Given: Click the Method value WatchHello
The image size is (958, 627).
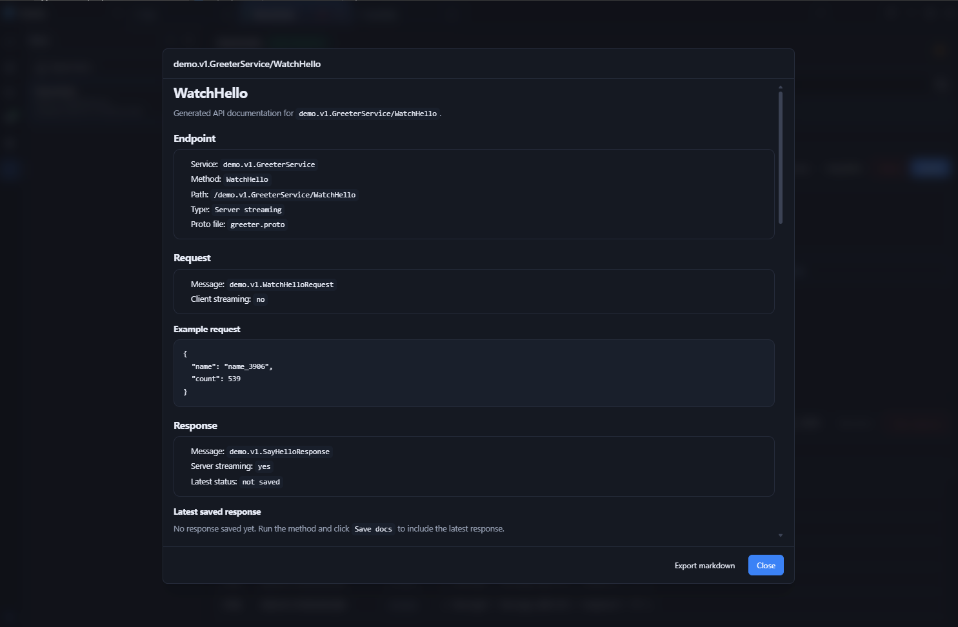Looking at the screenshot, I should [x=247, y=179].
